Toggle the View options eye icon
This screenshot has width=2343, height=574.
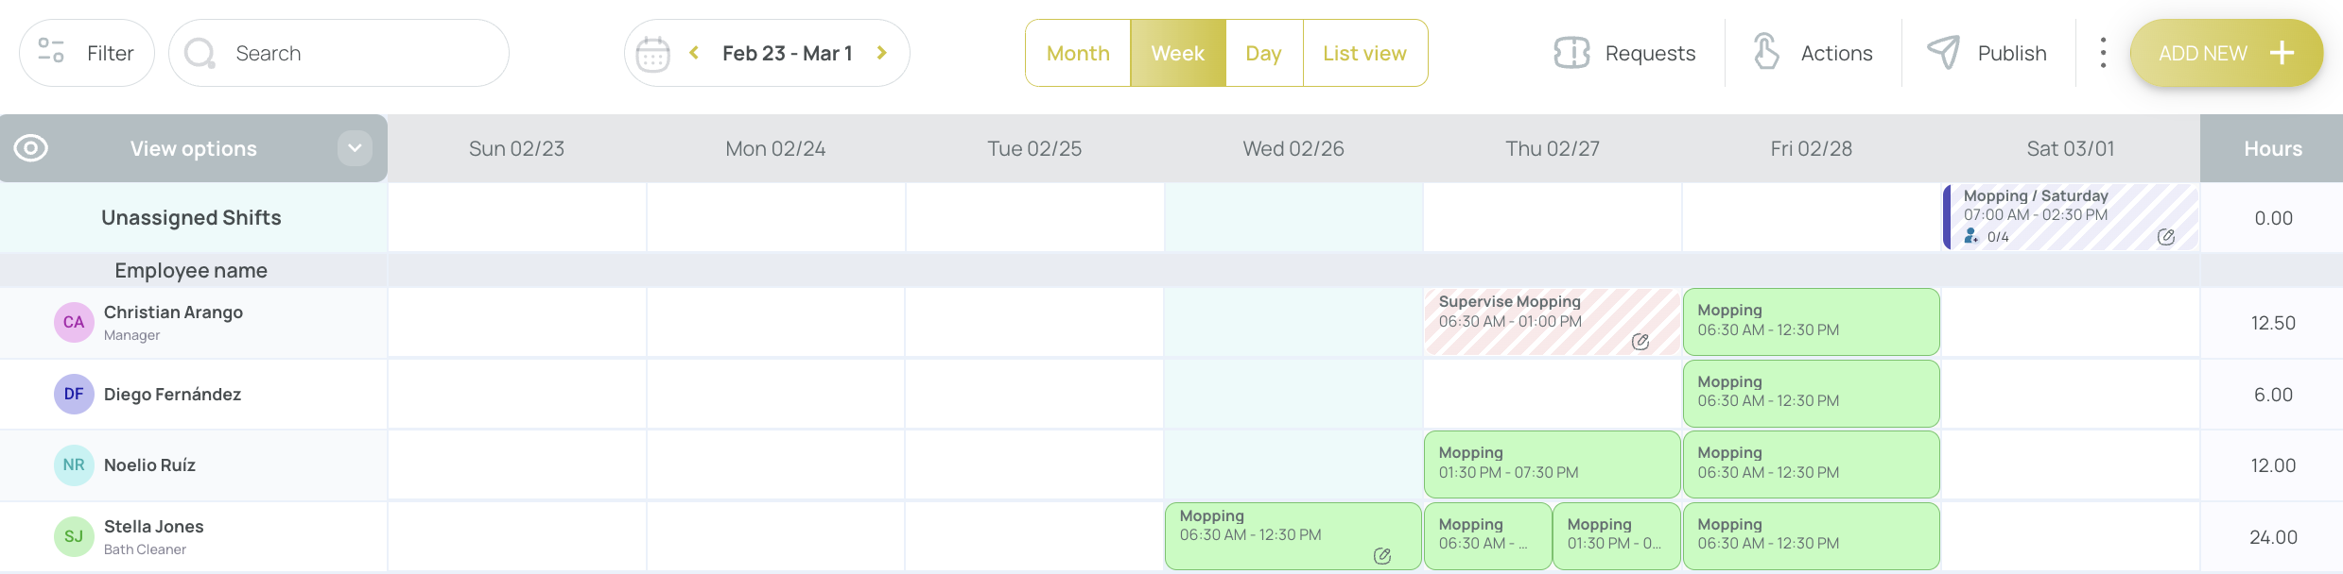31,148
